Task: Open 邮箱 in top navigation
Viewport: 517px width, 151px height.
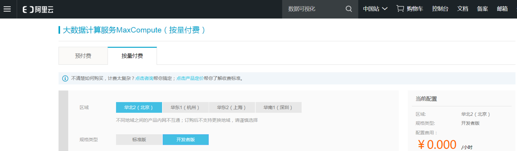Action: [502, 9]
